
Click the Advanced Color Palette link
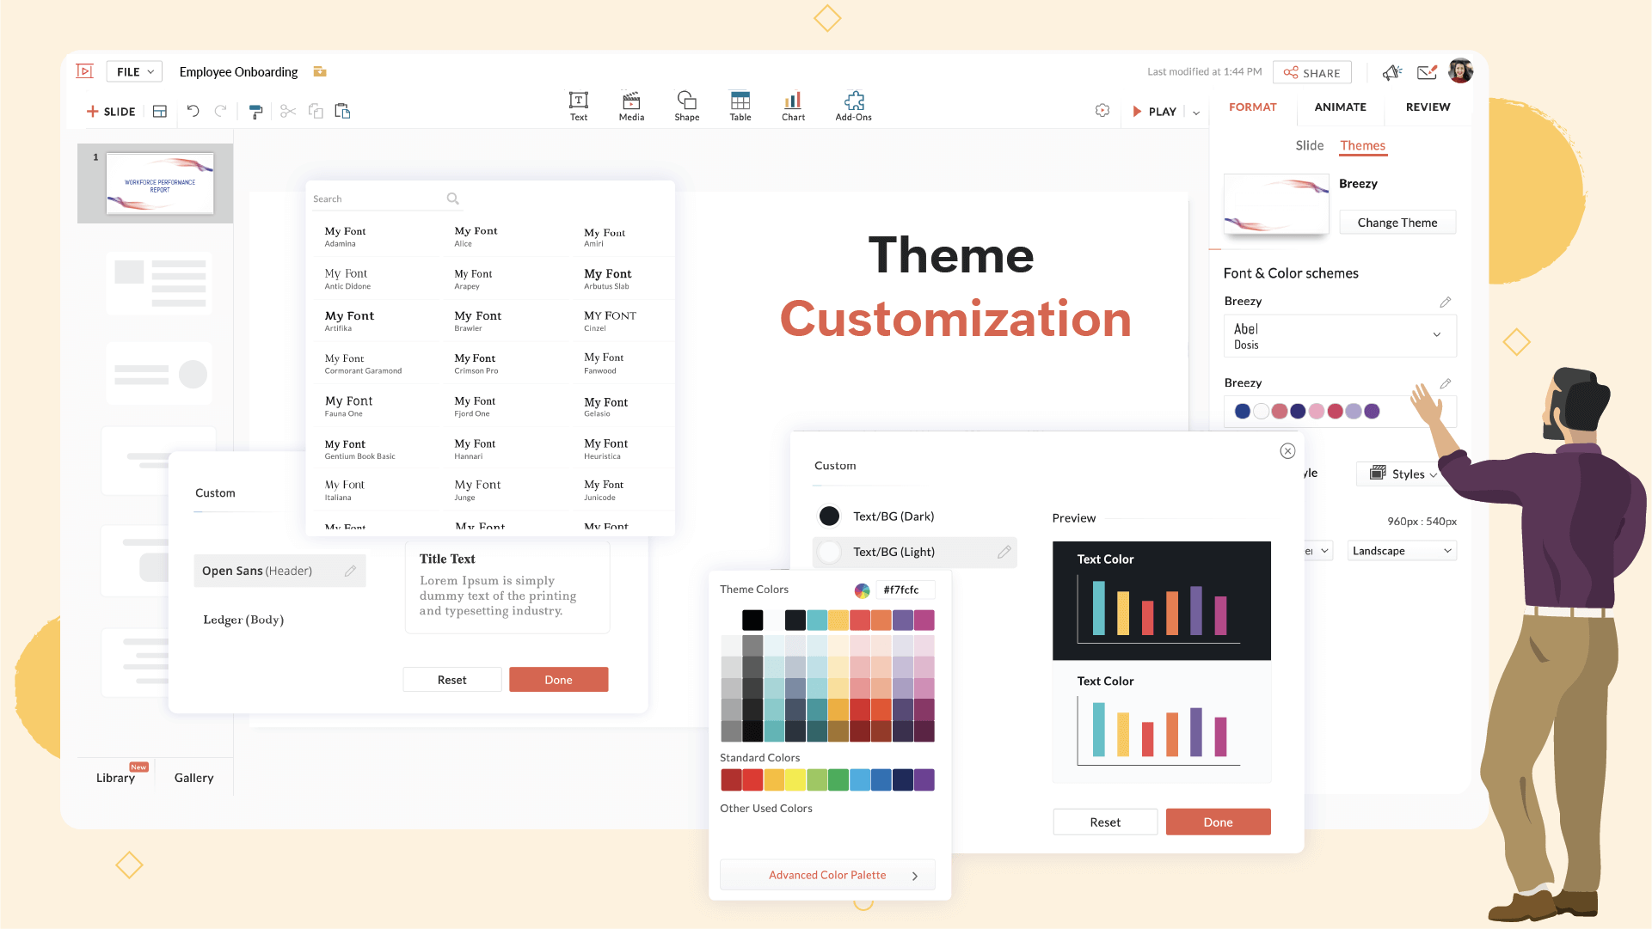[827, 875]
